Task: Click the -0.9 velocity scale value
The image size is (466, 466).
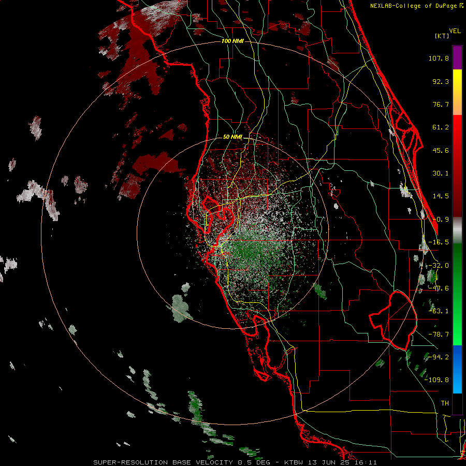Action: (441, 220)
